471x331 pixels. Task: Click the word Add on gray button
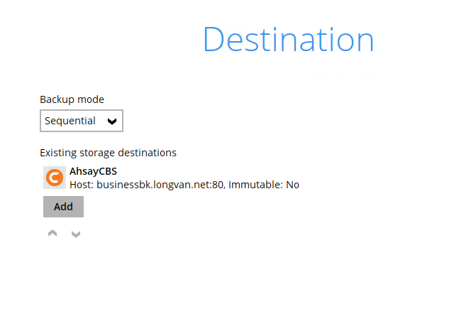point(63,207)
